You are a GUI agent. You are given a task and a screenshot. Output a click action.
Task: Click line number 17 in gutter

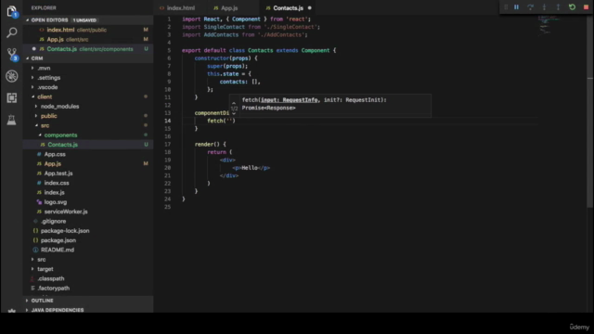[168, 145]
